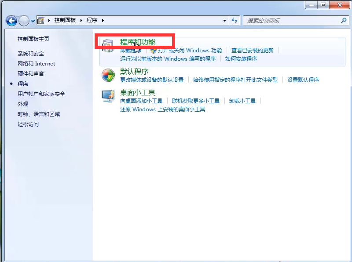Open 网络和 Internet category
The width and height of the screenshot is (352, 262).
[x=37, y=64]
